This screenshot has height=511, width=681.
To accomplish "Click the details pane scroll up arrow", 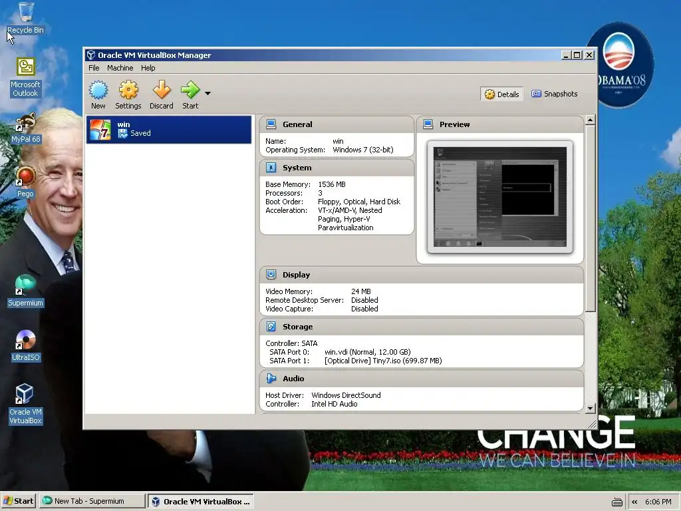I will coord(590,120).
